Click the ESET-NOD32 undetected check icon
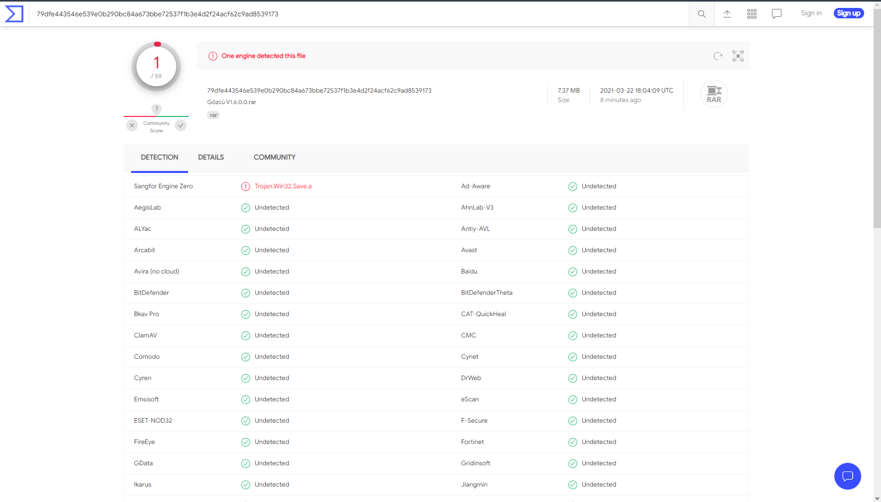Viewport: 881px width, 502px height. point(246,421)
